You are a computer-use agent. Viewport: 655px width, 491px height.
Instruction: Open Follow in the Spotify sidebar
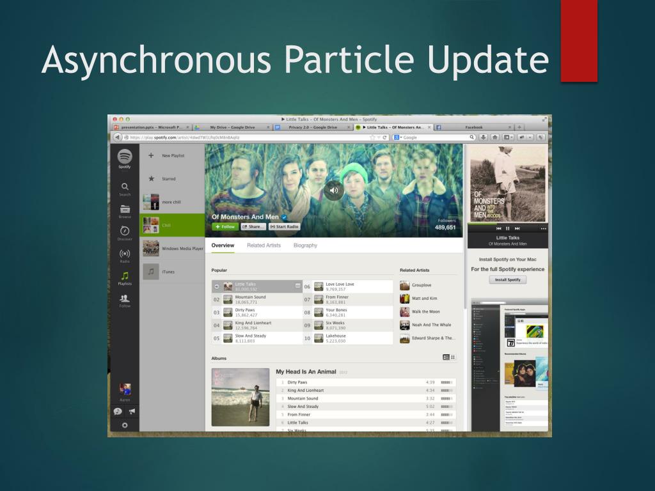pos(125,300)
